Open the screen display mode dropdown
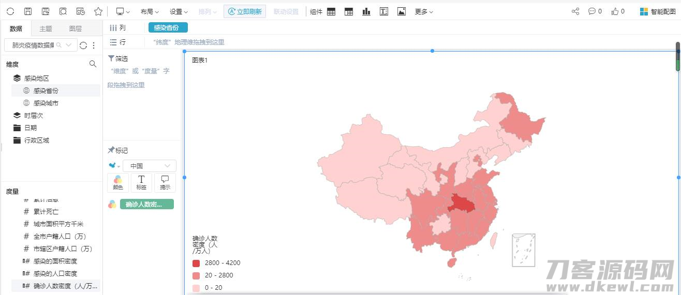This screenshot has width=681, height=295. [x=123, y=11]
